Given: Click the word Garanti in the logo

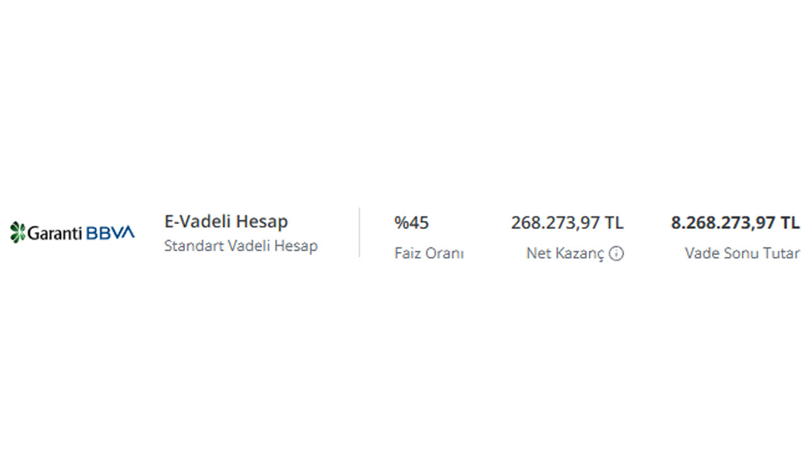Looking at the screenshot, I should point(55,233).
